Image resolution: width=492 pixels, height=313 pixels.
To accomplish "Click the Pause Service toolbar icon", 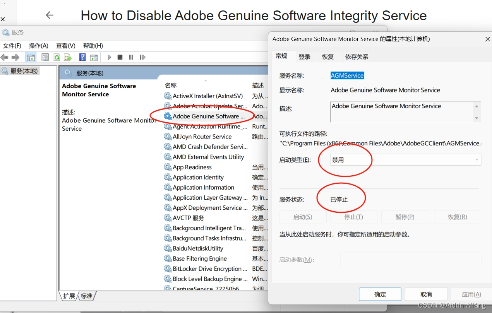I will pos(131,57).
